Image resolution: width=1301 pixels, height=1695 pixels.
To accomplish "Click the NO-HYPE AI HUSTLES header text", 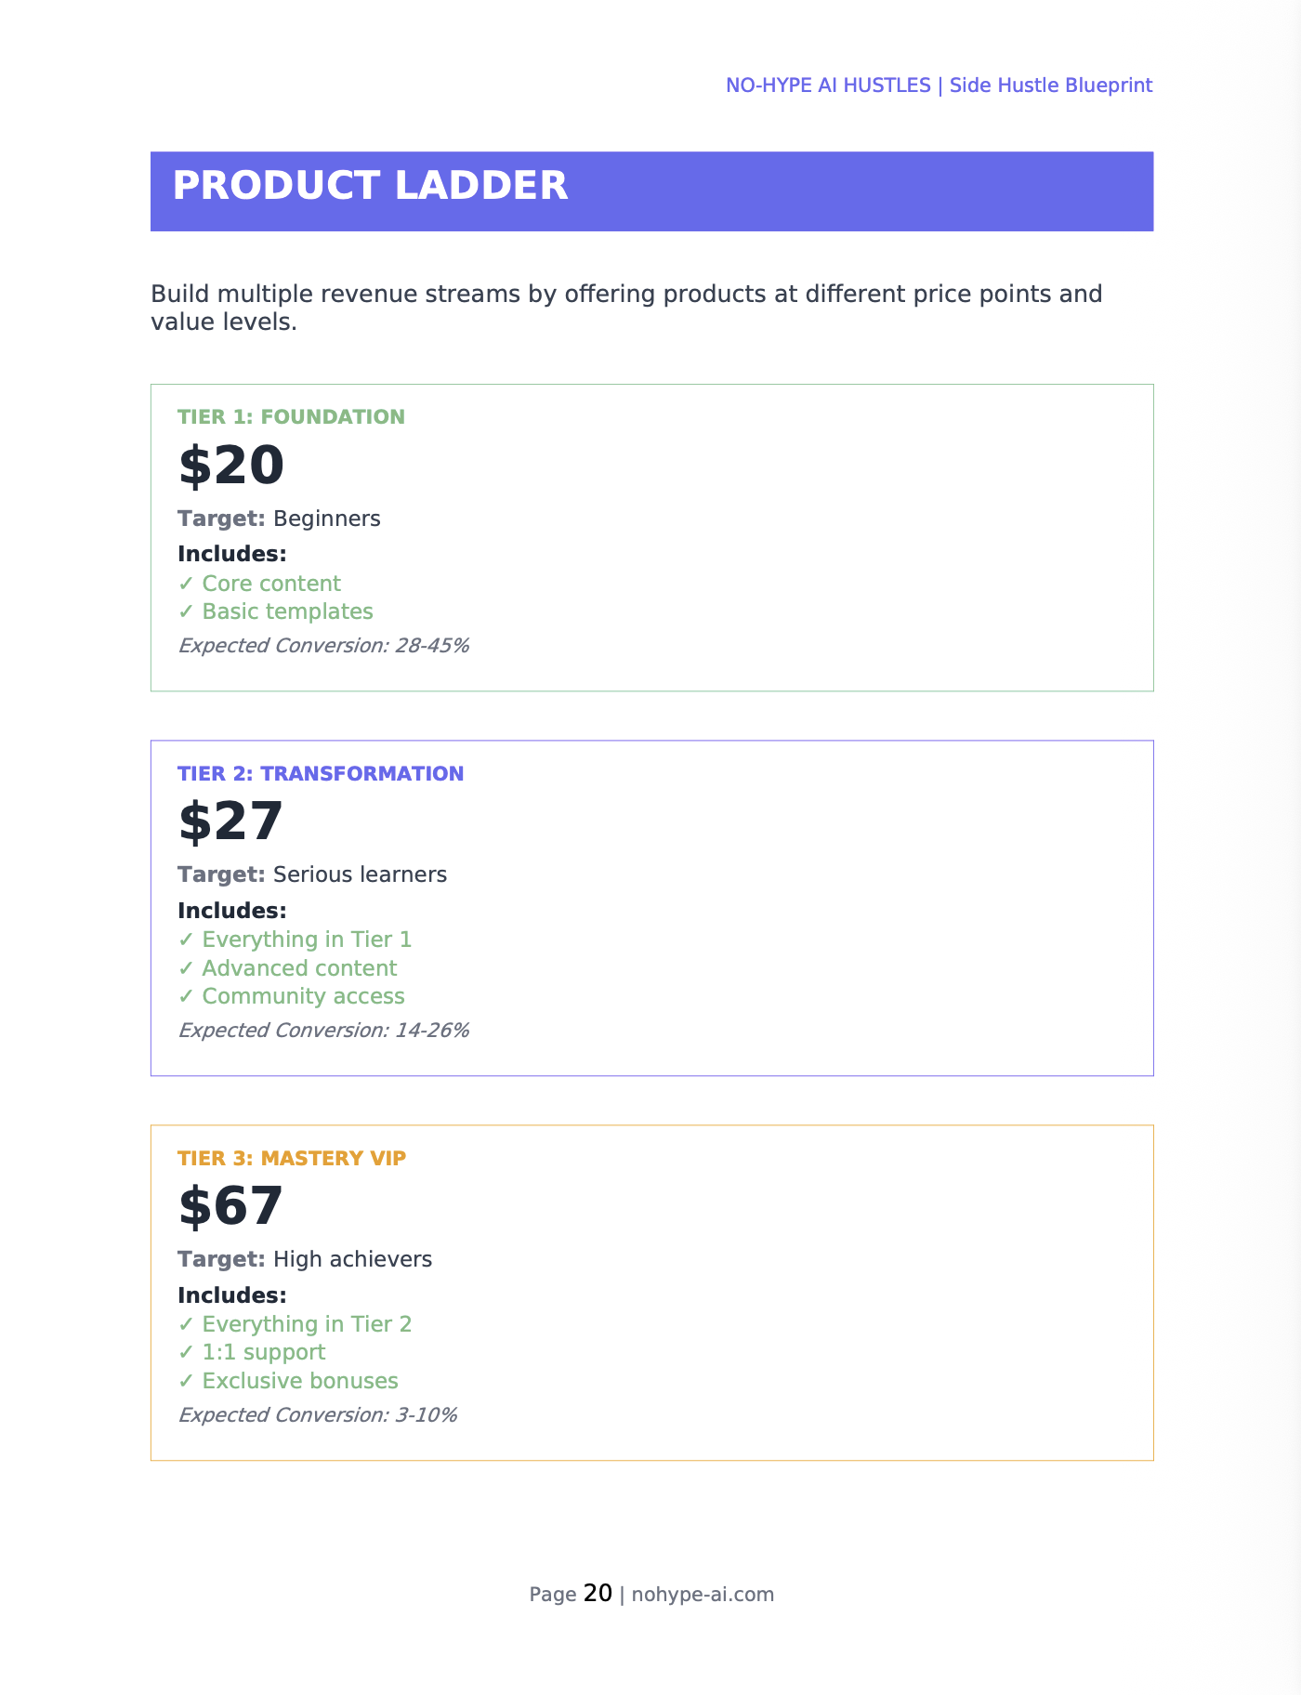I will coord(827,85).
